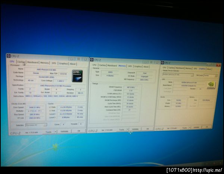The width and height of the screenshot is (224, 174).
Task: Go to About tab in the processor window
Action: (x=72, y=64)
